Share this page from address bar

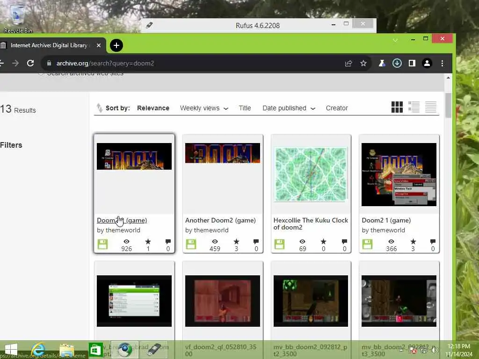coord(348,63)
